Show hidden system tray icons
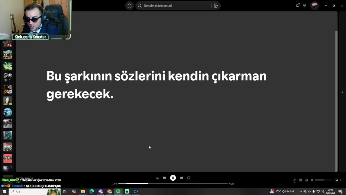Screen dimensions: 346x195 pos(301,191)
